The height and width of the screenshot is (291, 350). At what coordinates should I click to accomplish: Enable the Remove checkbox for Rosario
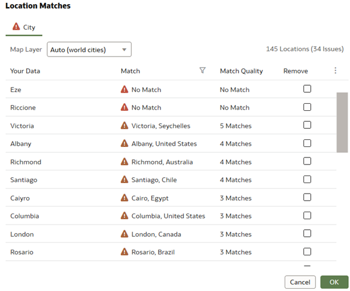307,252
